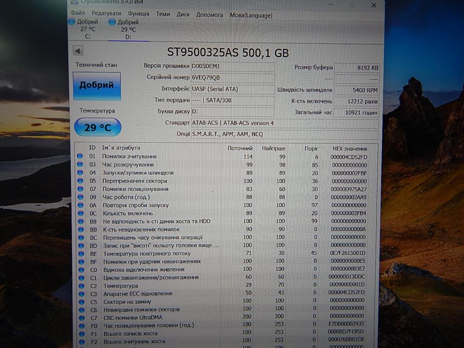Screen dimensions: 464x348
Task: Click the status dot for attribute 0A
Action: tap(81, 205)
